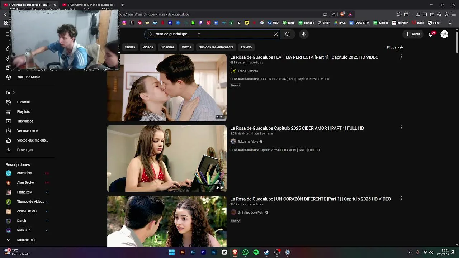Viewport: 459px width, 258px height.
Task: Open options for UN CORAZÓN DIFERENTE video
Action: (401, 198)
